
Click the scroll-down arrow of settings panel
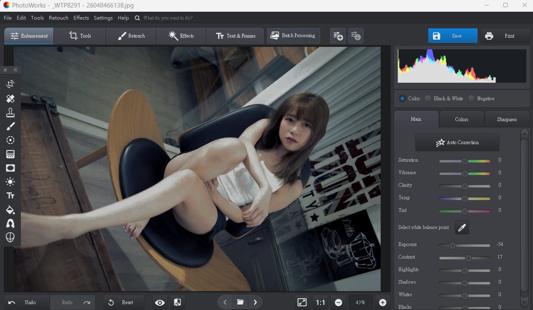pos(525,302)
